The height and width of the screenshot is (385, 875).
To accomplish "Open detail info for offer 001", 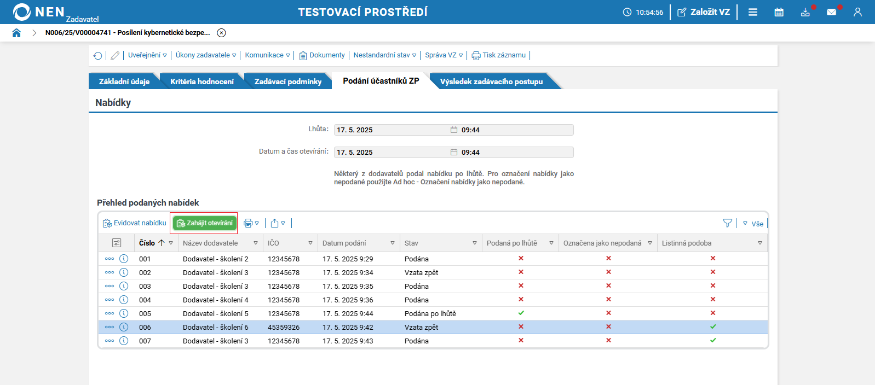I will (124, 259).
